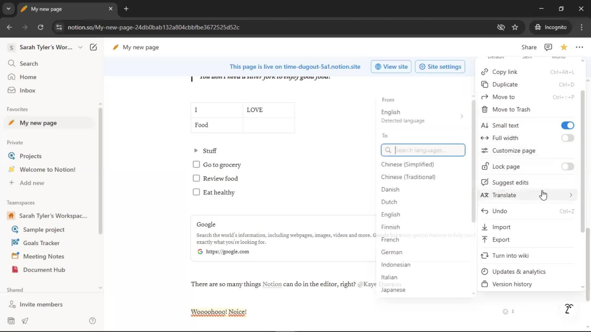The width and height of the screenshot is (591, 332).
Task: Open the tab search dropdown in Chrome
Action: coord(9,9)
